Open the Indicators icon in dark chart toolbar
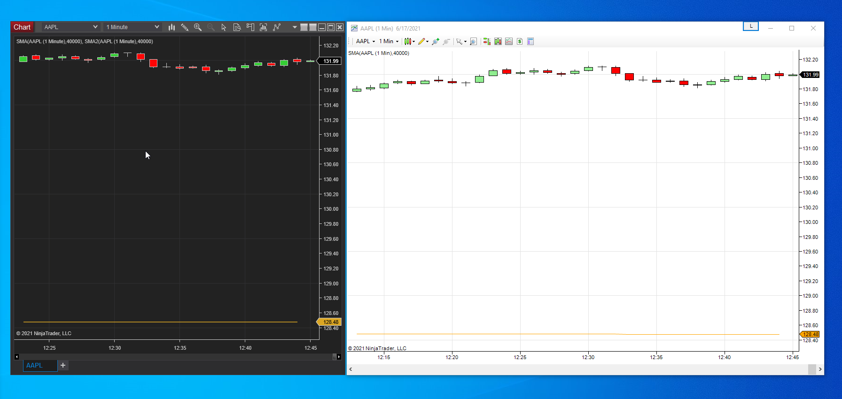842x399 pixels. pos(277,27)
